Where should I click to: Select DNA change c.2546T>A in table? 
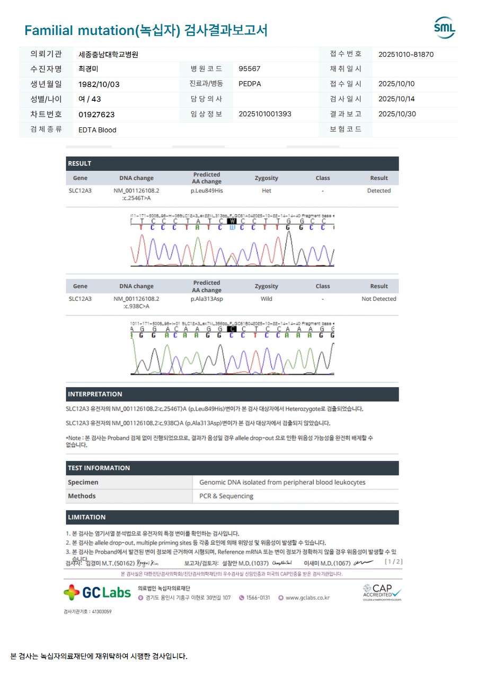point(136,194)
